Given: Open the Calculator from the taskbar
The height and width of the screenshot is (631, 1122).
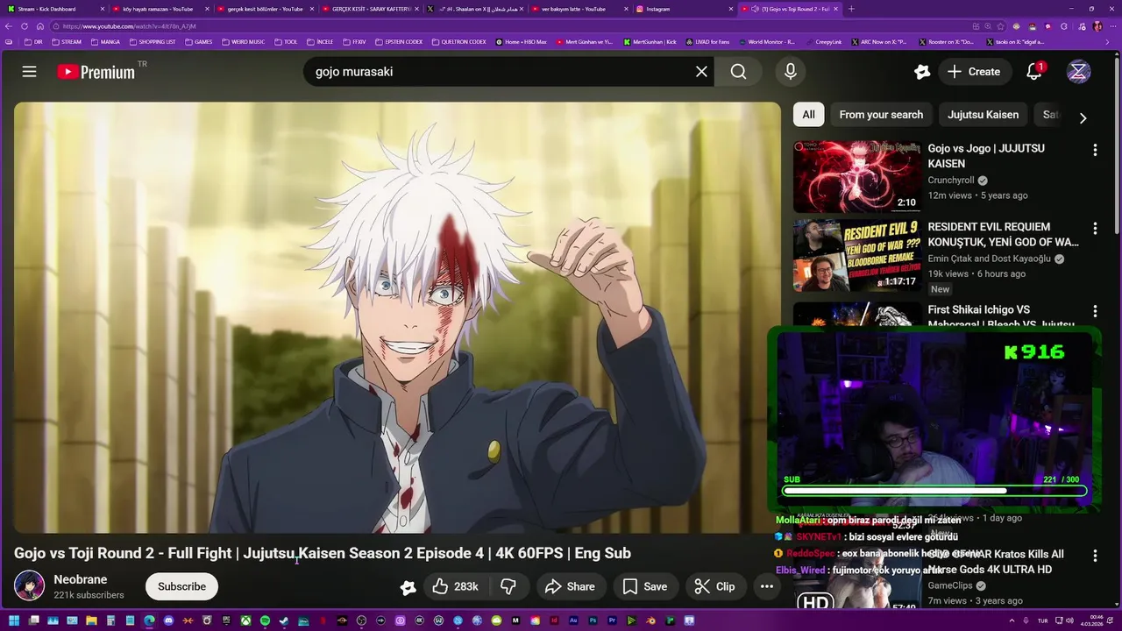Looking at the screenshot, I should coord(110,621).
